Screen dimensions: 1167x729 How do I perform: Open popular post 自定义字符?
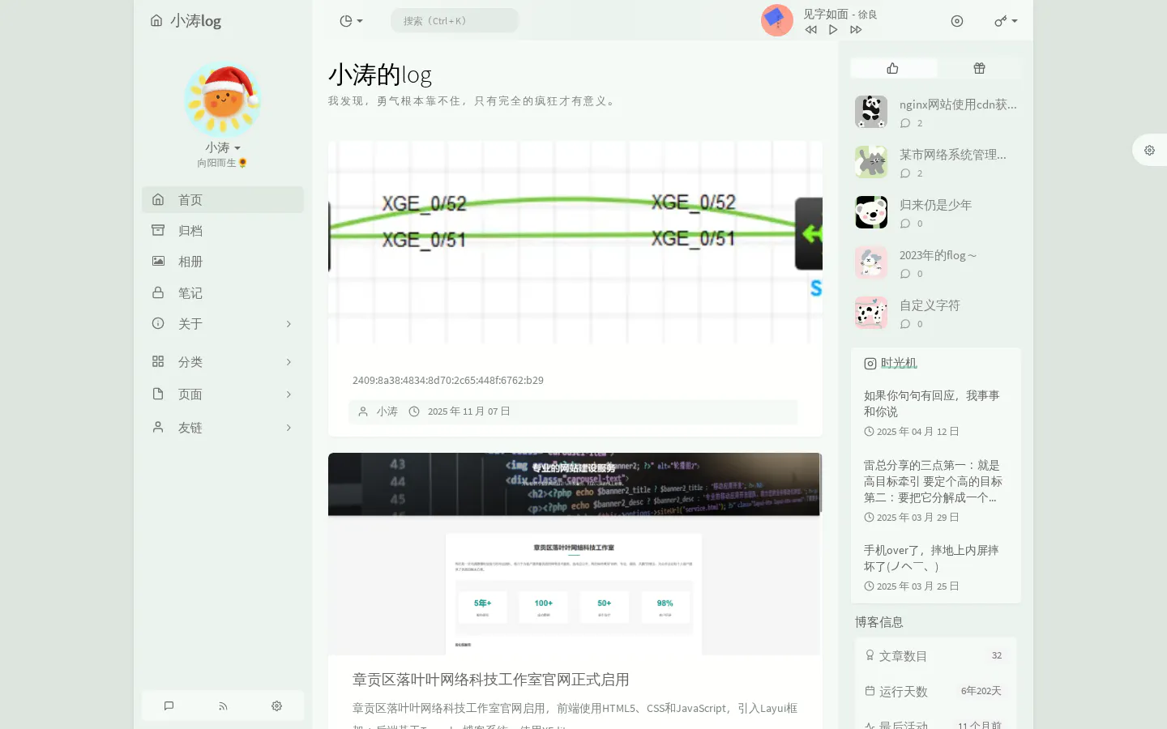tap(930, 305)
